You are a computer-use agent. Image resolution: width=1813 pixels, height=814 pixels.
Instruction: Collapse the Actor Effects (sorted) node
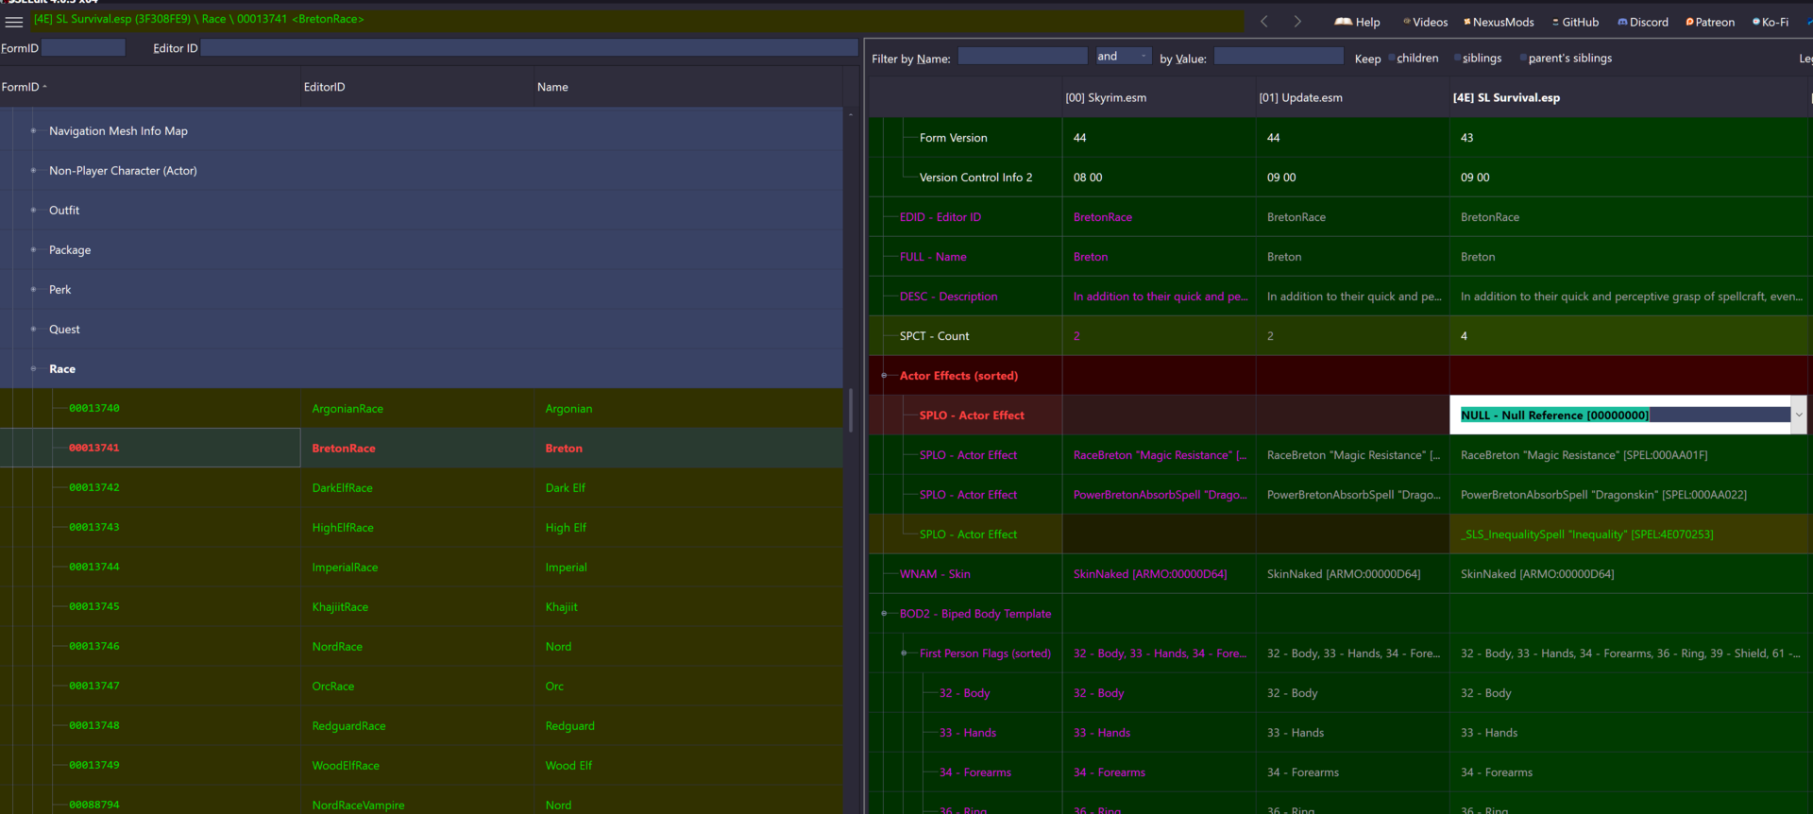tap(885, 376)
